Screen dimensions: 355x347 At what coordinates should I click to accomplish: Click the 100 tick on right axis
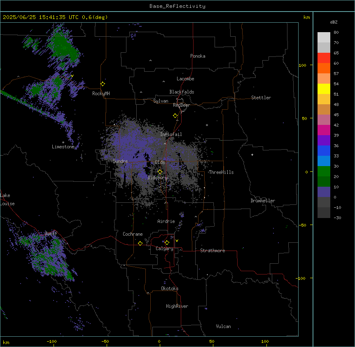(x=302, y=65)
